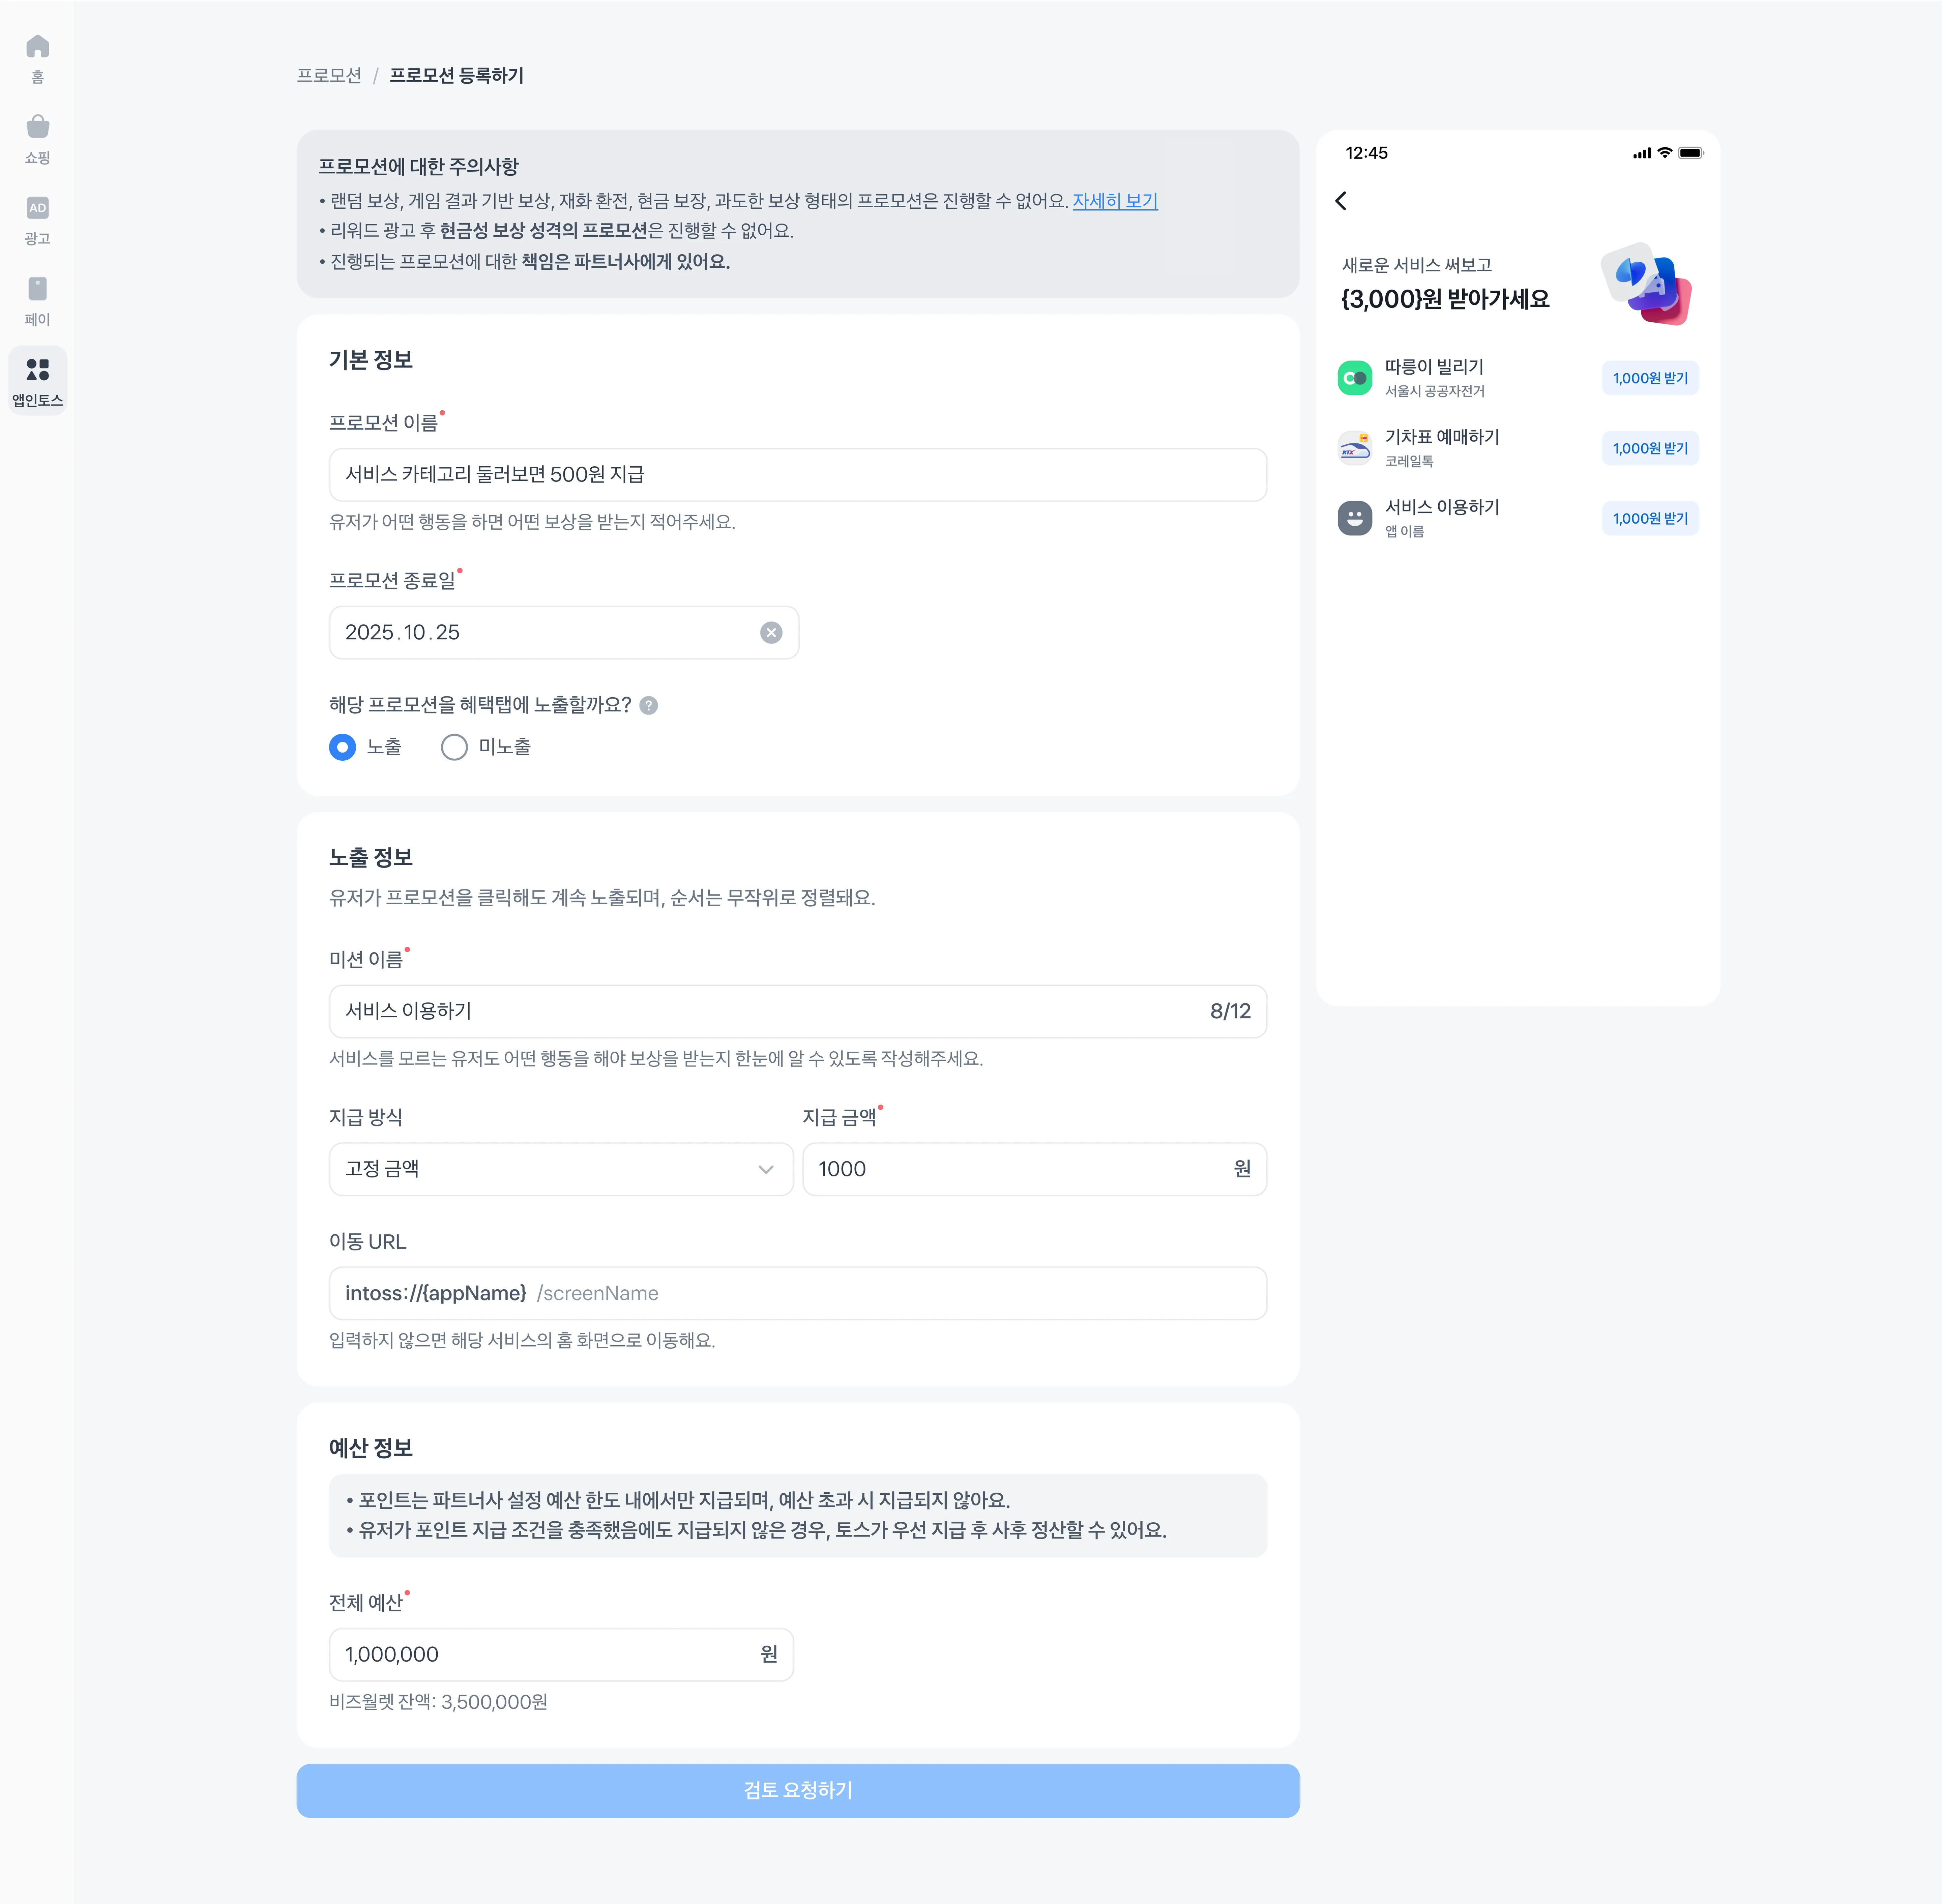Image resolution: width=1942 pixels, height=1904 pixels.
Task: Click help icon beside 혜택탭 question
Action: (x=648, y=706)
